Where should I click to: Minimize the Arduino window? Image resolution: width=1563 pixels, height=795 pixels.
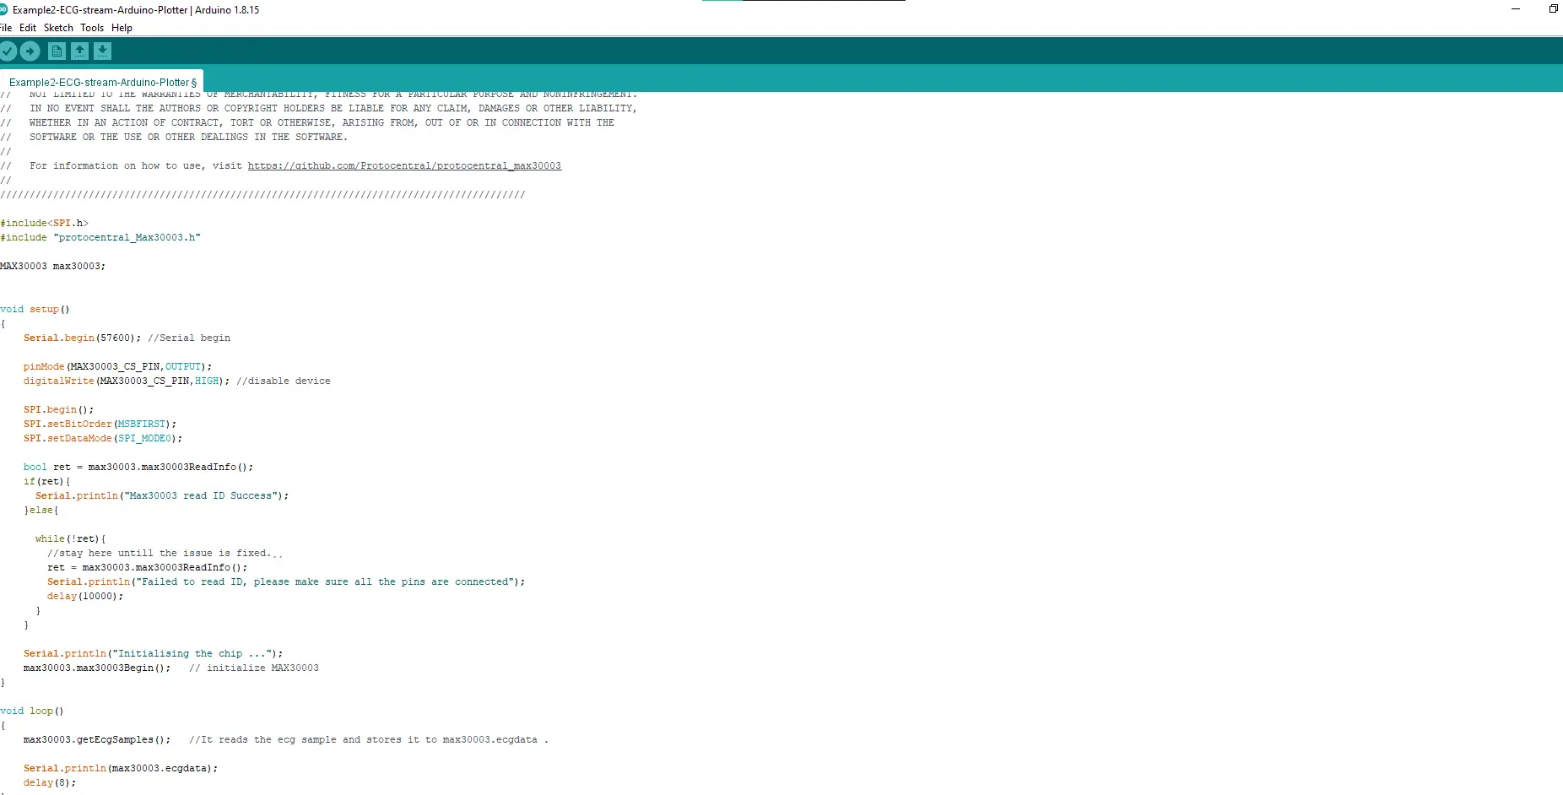[1516, 9]
